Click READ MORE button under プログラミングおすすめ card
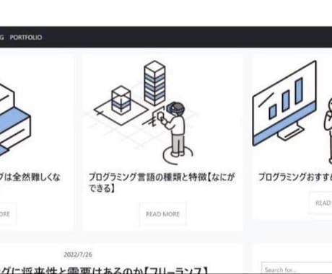The width and height of the screenshot is (332, 274). 321,203
